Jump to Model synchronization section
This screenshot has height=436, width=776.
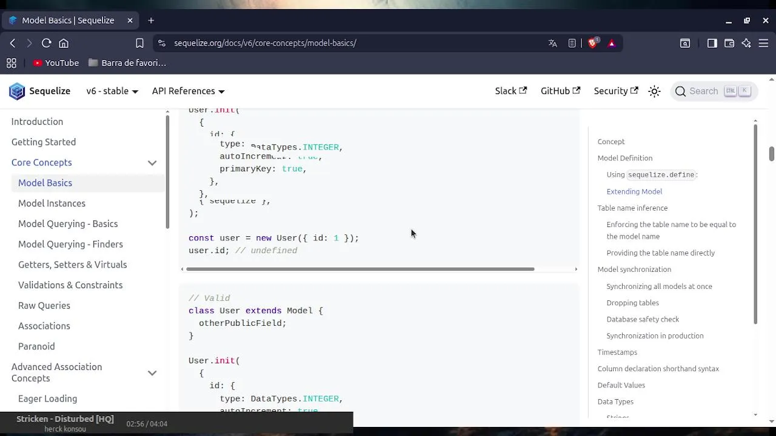[634, 269]
